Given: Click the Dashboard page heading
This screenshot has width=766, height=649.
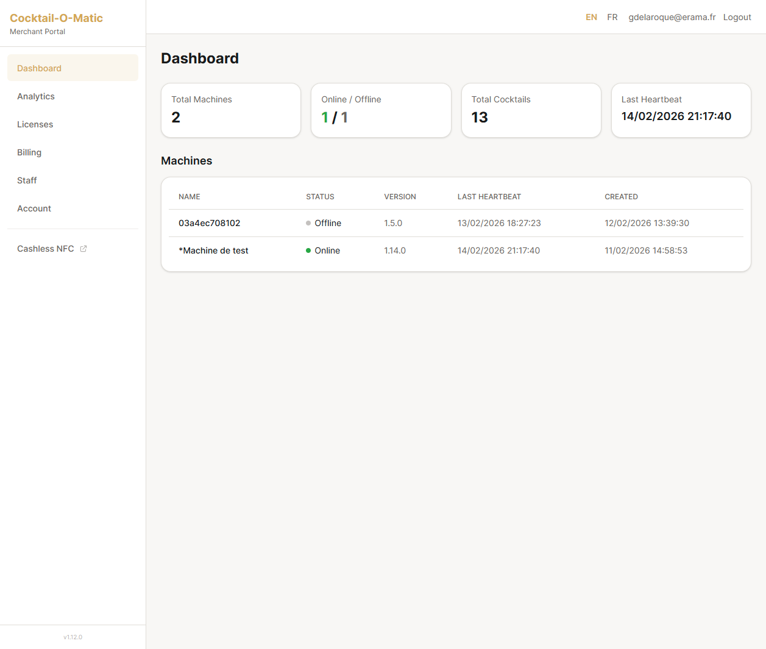Looking at the screenshot, I should click(200, 59).
